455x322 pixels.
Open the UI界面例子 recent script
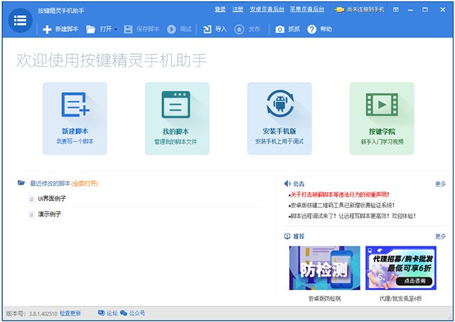click(x=52, y=199)
